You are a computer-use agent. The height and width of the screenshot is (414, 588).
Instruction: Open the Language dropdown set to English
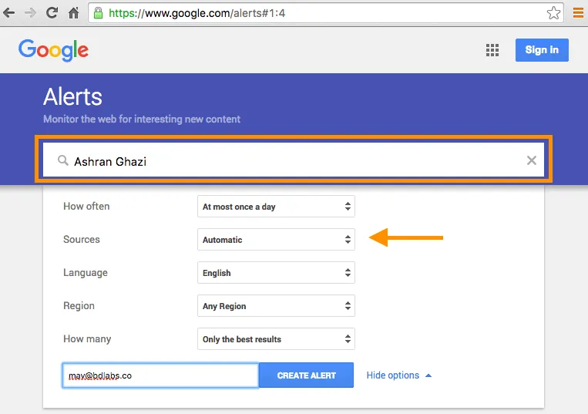[x=277, y=273]
